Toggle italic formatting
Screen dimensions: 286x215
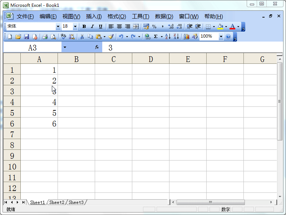[x=92, y=27]
